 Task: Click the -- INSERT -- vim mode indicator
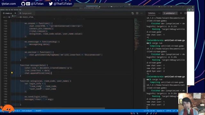click(x=38, y=111)
